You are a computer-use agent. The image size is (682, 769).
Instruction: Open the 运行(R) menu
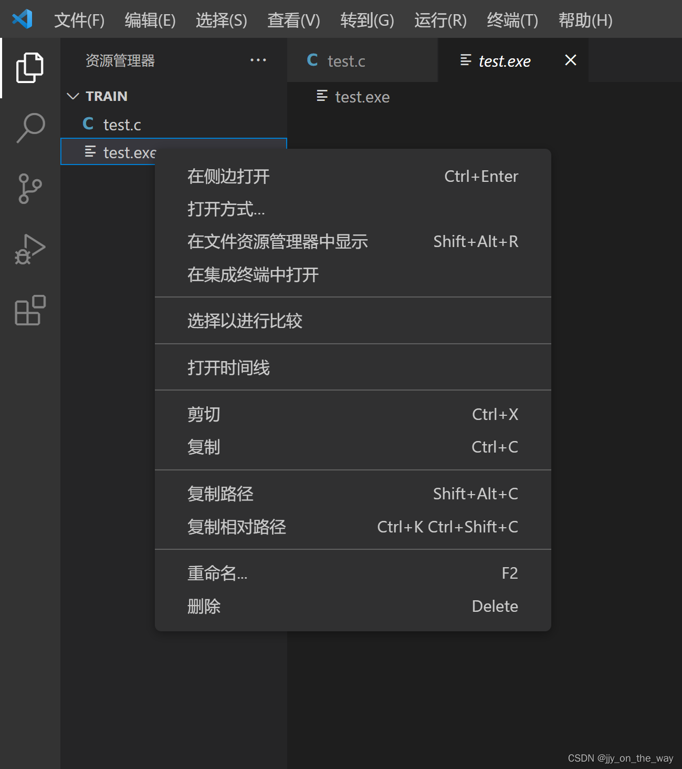440,20
